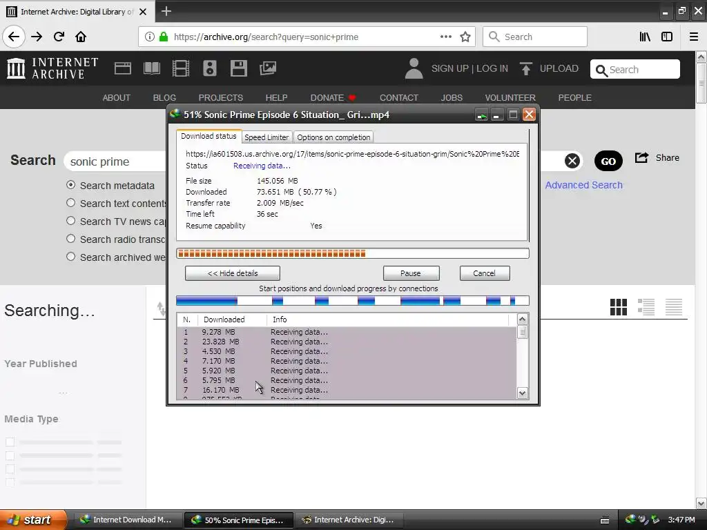Show site information icon in address bar
The width and height of the screenshot is (707, 530).
click(x=149, y=37)
